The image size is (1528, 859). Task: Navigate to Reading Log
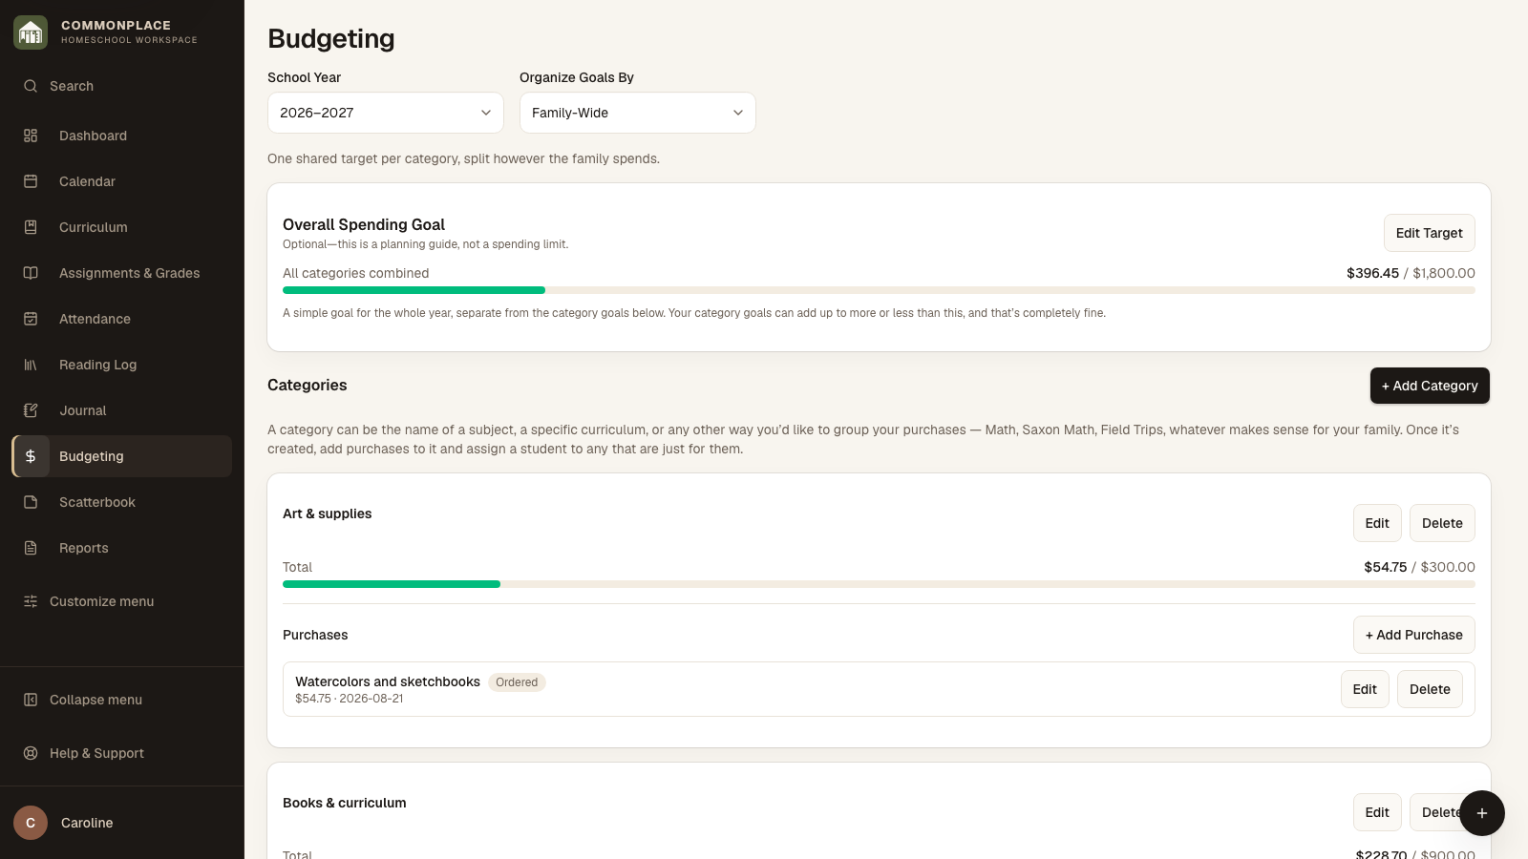coord(122,365)
